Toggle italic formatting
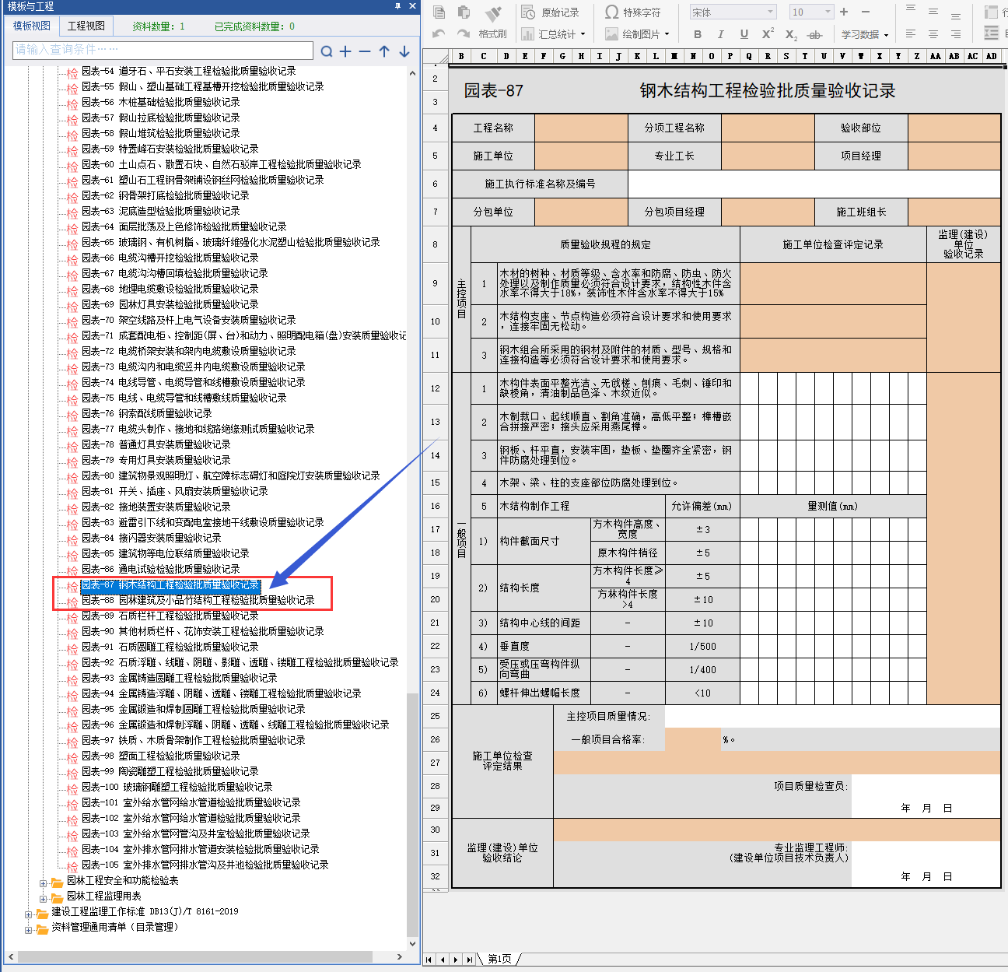This screenshot has height=972, width=1008. pyautogui.click(x=721, y=34)
